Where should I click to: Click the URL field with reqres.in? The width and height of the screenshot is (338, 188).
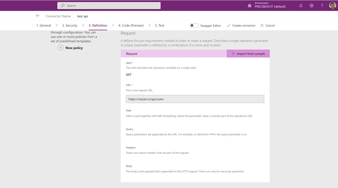[x=195, y=99]
